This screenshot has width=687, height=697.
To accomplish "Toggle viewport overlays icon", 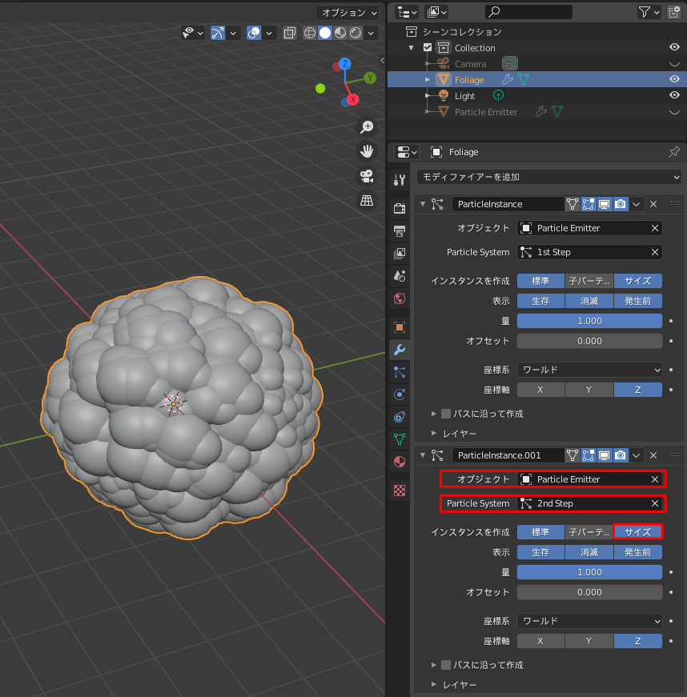I will pyautogui.click(x=254, y=33).
